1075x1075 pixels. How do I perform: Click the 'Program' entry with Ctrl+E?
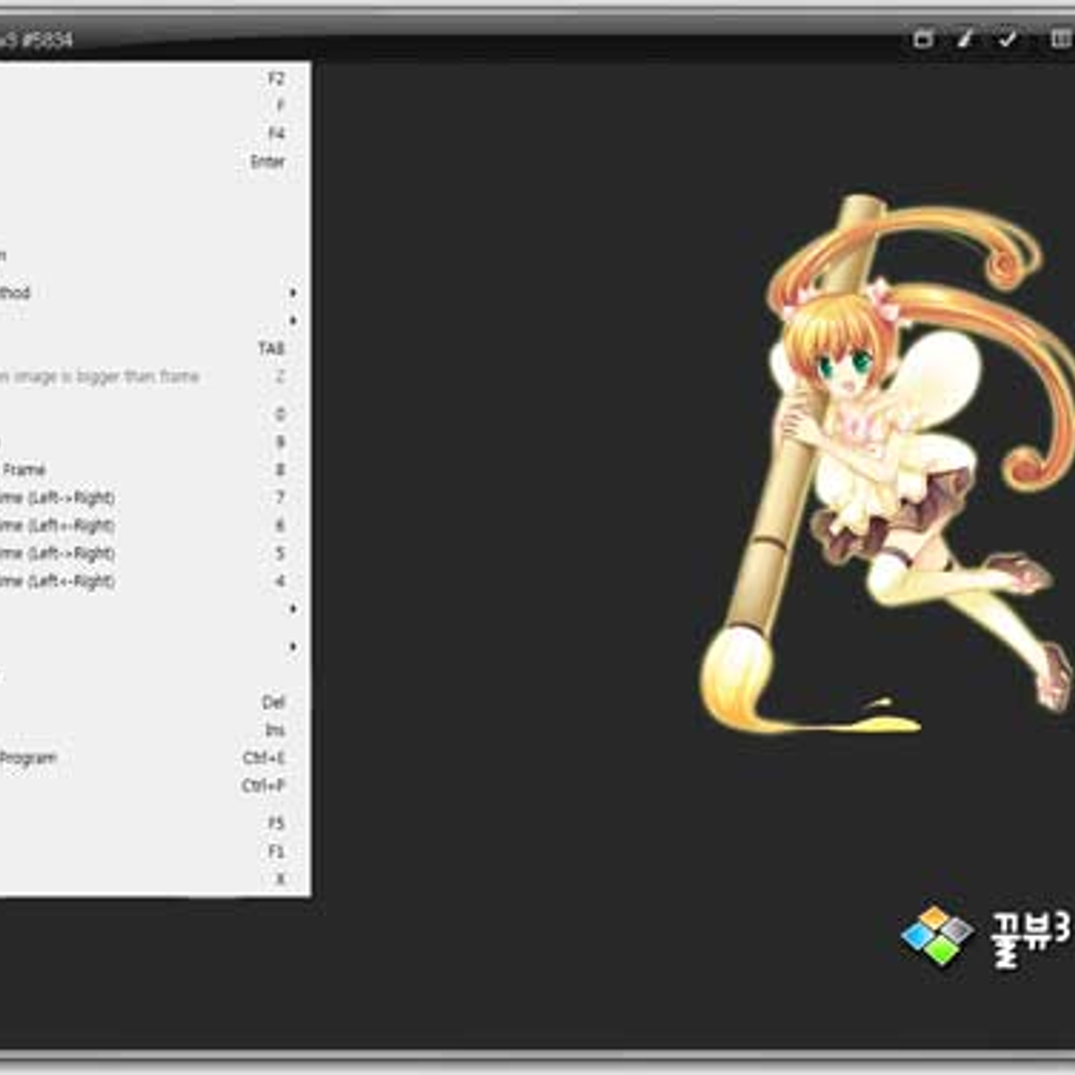point(155,758)
